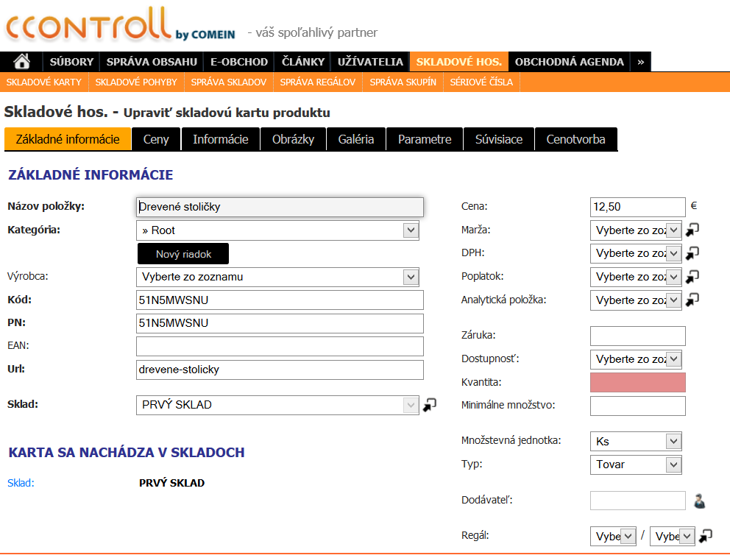This screenshot has width=730, height=558.
Task: Open Obchodná agenda in the main menu
Action: (x=569, y=62)
